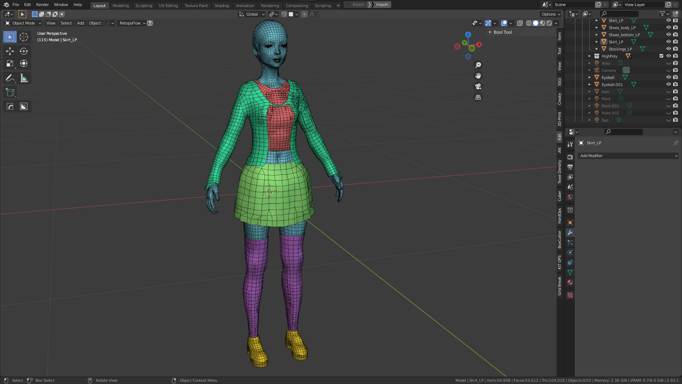Image resolution: width=682 pixels, height=384 pixels.
Task: Click the RetopoFlow help question mark
Action: pos(150,23)
